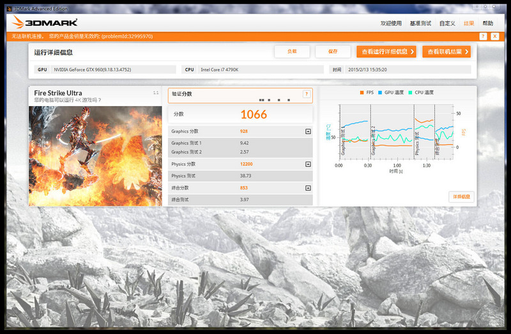Click the Graphics score value 928
The image size is (511, 334).
tap(244, 132)
